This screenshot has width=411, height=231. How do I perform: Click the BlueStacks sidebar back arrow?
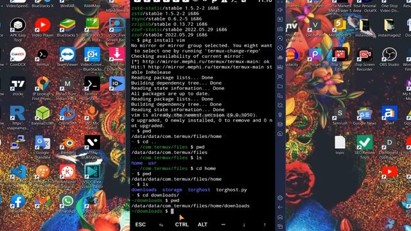[280, 207]
